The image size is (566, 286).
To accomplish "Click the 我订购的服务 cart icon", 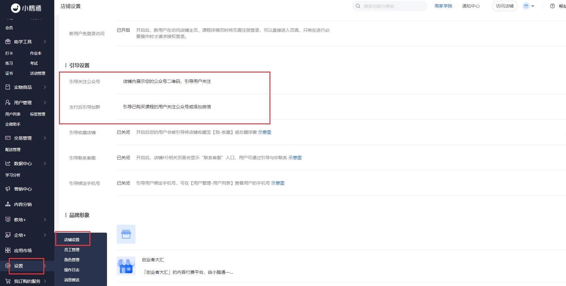I will coord(8,281).
